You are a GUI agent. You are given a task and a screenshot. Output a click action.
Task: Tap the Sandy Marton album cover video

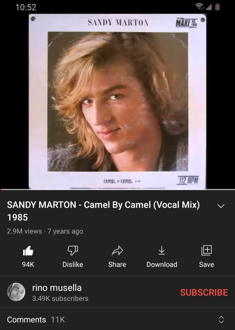click(x=117, y=101)
